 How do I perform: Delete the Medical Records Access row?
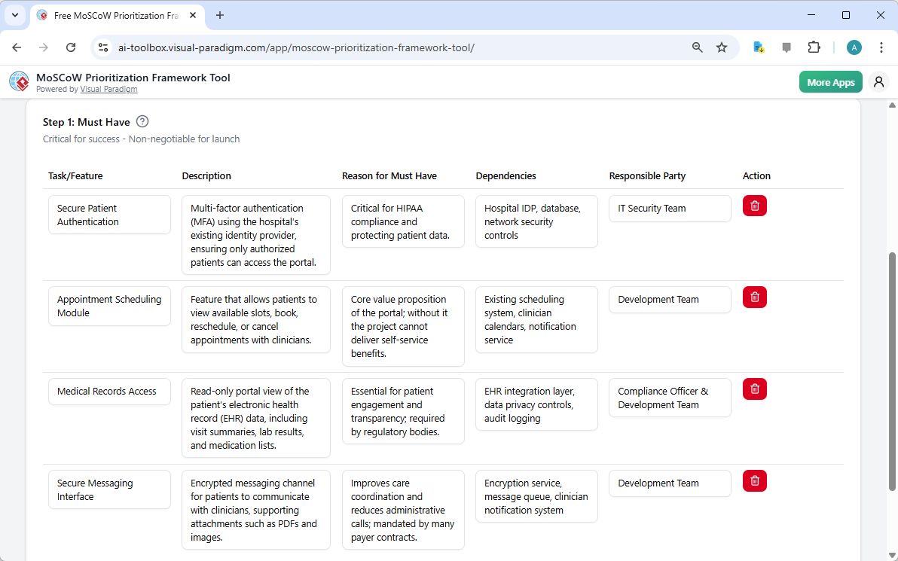(x=754, y=389)
